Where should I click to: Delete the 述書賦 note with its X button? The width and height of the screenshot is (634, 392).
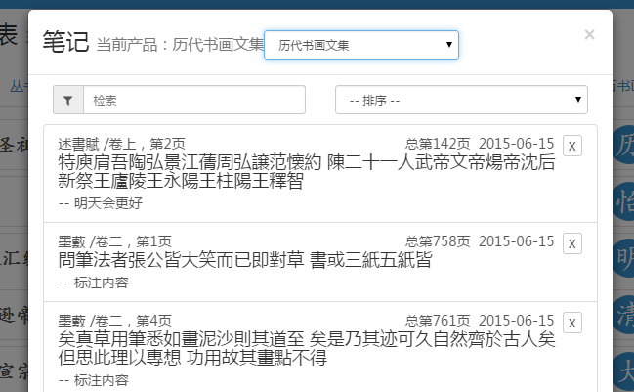[x=572, y=146]
